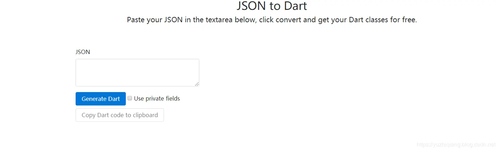
Task: Click the 'private' word beside checkbox
Action: (x=155, y=99)
